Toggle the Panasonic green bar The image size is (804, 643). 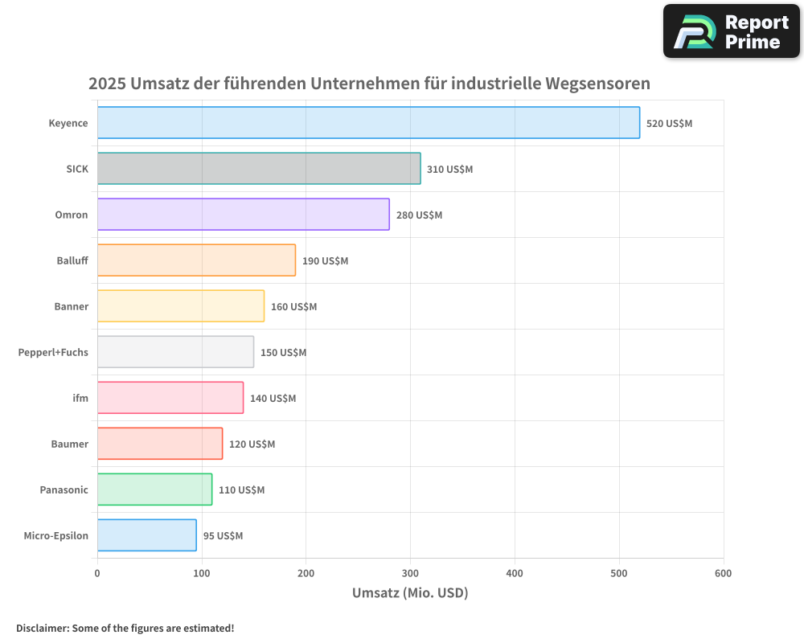[153, 489]
